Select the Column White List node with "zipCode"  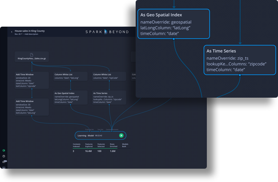109,76
